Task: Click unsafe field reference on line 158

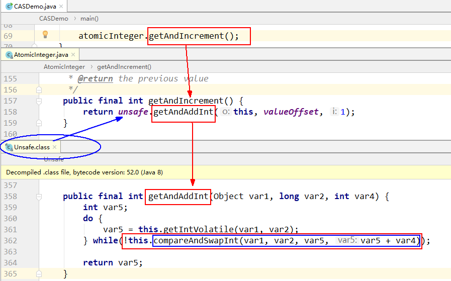Action: point(133,112)
